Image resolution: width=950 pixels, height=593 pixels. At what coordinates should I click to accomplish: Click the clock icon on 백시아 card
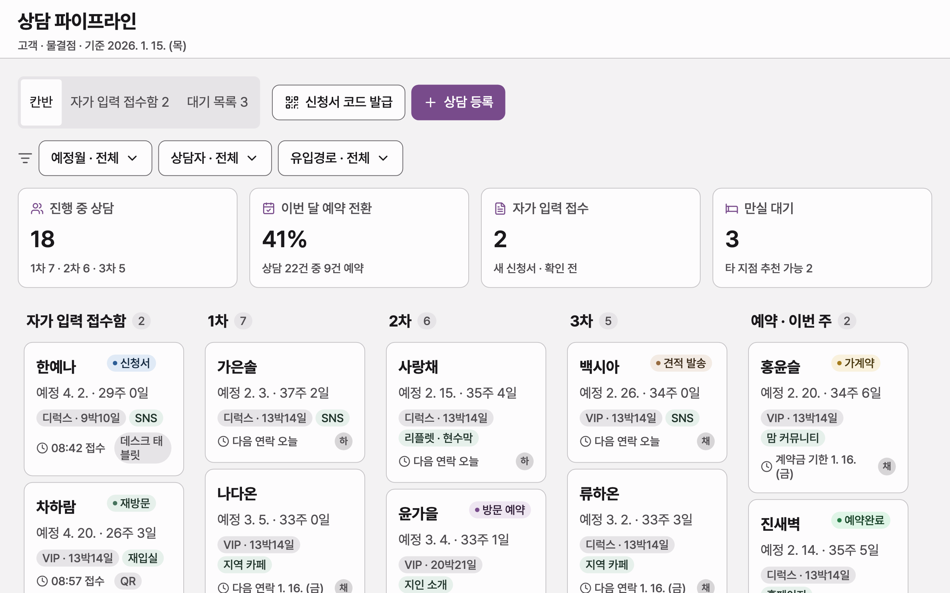[x=585, y=441]
